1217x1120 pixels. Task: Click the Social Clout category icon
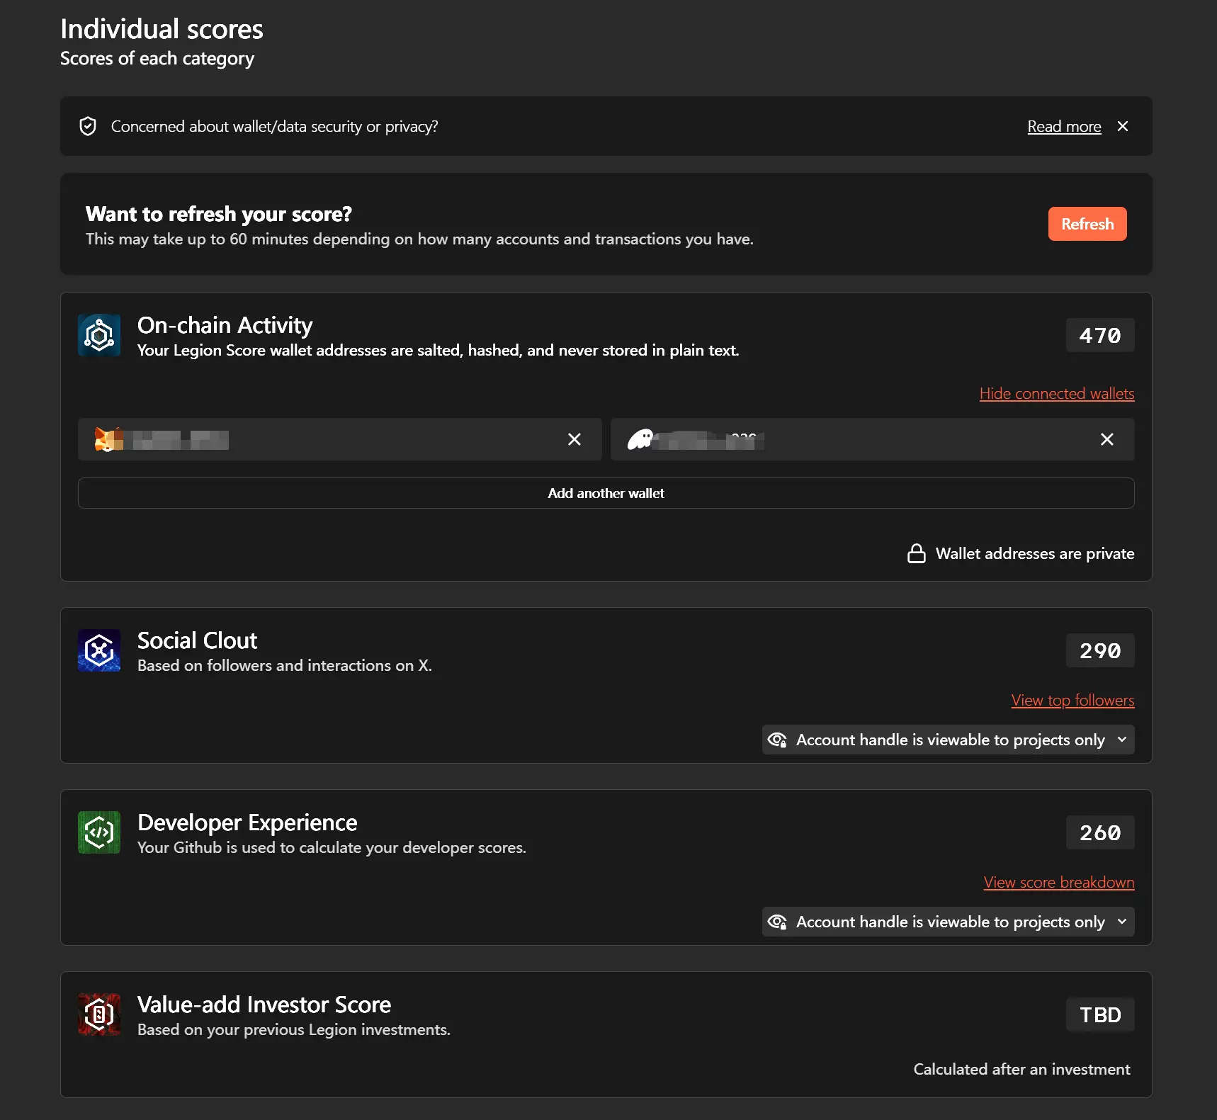click(99, 650)
